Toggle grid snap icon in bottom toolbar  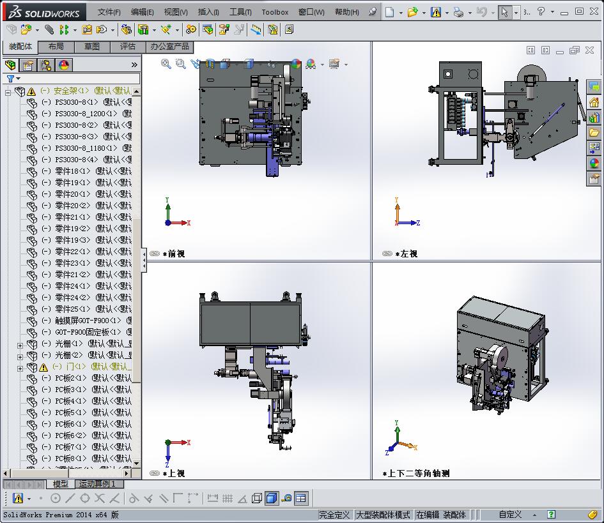click(228, 498)
